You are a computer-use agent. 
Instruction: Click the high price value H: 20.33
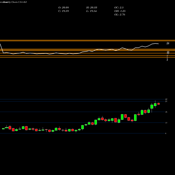coord(92,8)
